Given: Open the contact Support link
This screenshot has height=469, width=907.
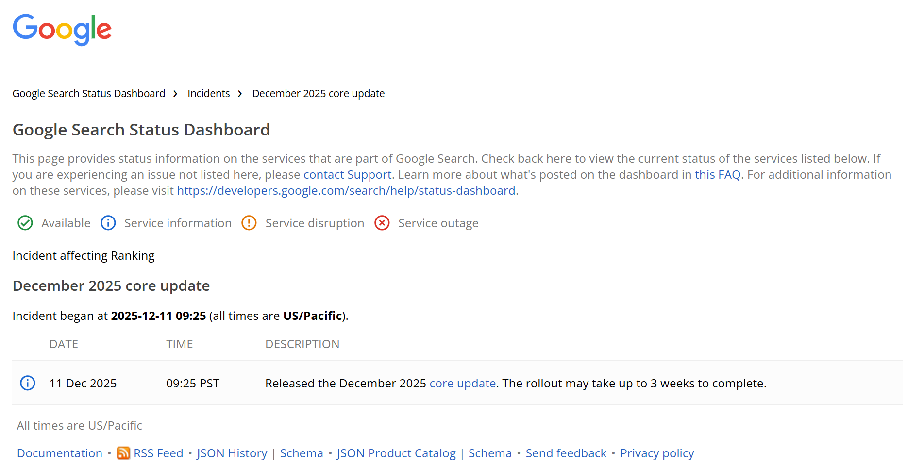Looking at the screenshot, I should pos(347,174).
